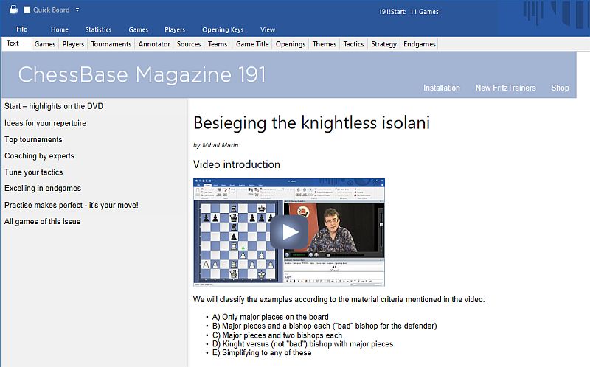
Task: Open All games of this issue
Action: [x=42, y=222]
